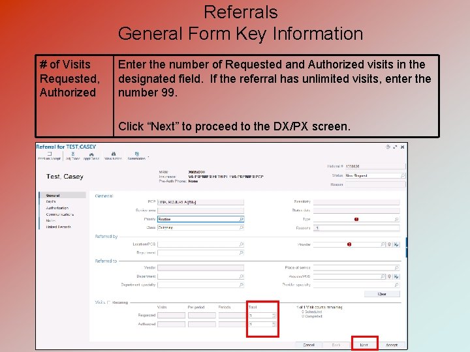Open the Dx/Px section in sidebar
Image resolution: width=470 pixels, height=352 pixels.
[51, 201]
